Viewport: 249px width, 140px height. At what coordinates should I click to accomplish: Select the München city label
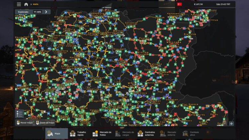[97, 78]
